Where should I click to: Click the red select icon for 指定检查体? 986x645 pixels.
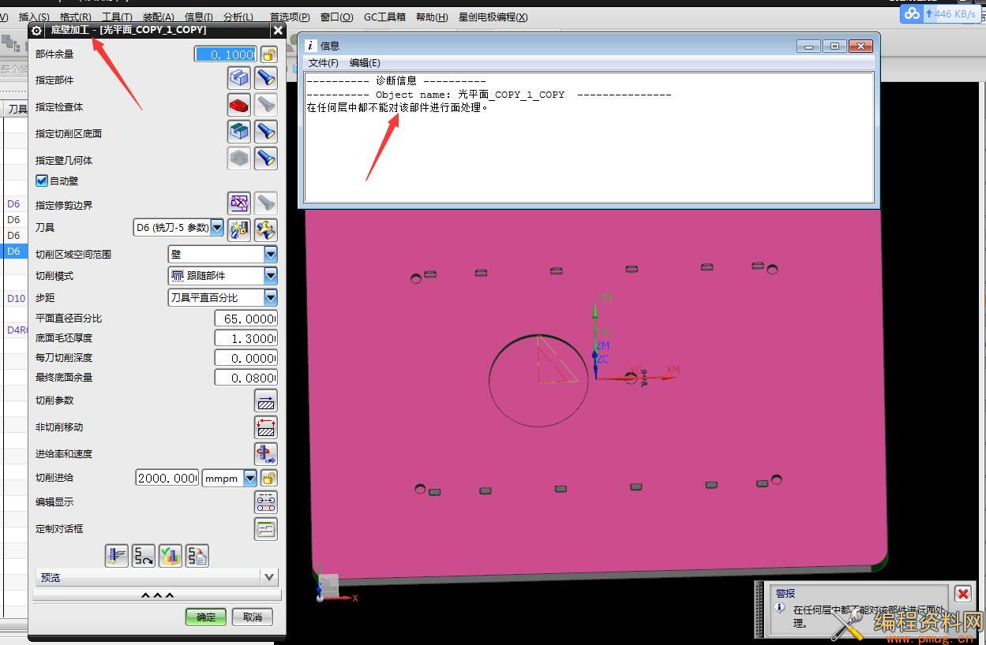pyautogui.click(x=239, y=104)
